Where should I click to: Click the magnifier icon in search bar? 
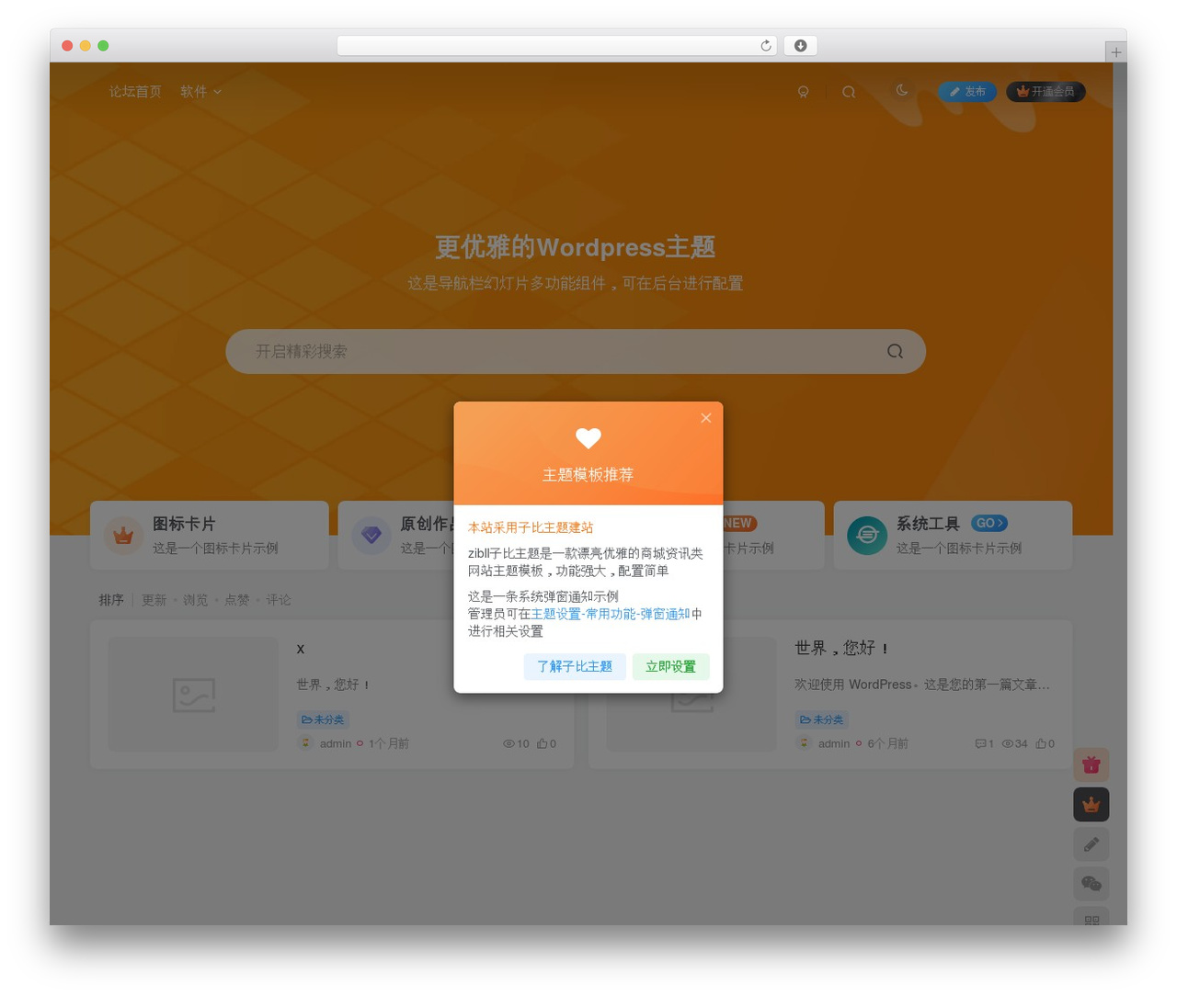click(895, 351)
